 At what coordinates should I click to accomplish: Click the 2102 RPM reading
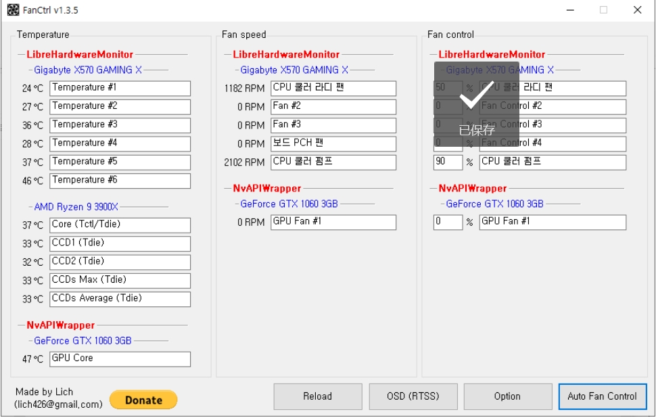[244, 162]
